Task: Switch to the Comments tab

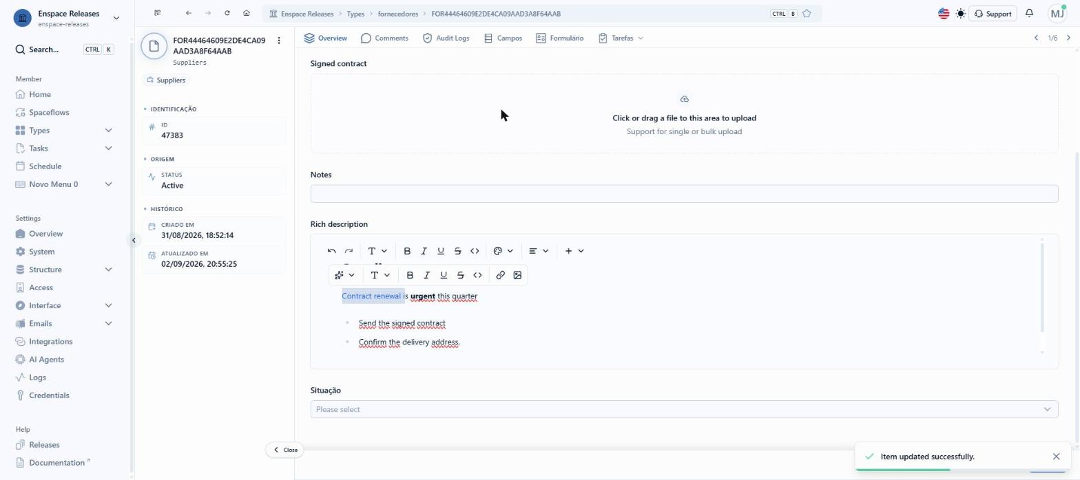Action: (x=384, y=38)
